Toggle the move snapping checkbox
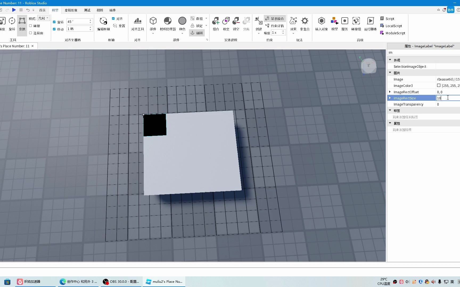 [54, 29]
